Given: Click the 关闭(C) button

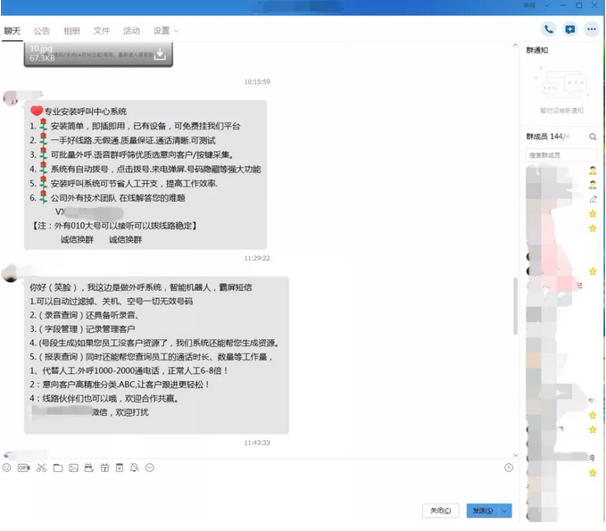Looking at the screenshot, I should tap(441, 510).
